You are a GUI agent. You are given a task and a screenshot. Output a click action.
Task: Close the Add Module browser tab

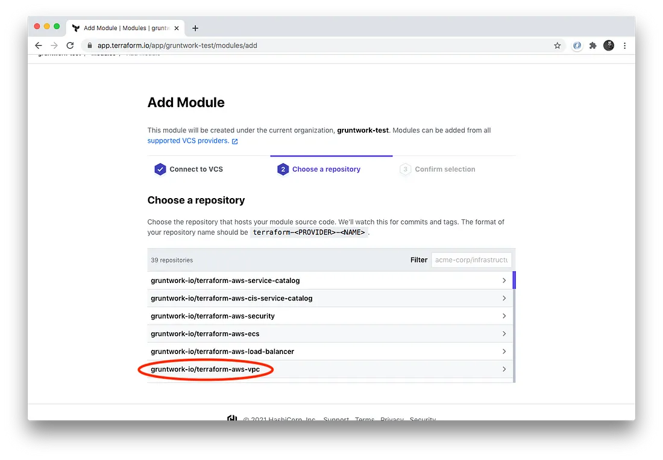177,28
